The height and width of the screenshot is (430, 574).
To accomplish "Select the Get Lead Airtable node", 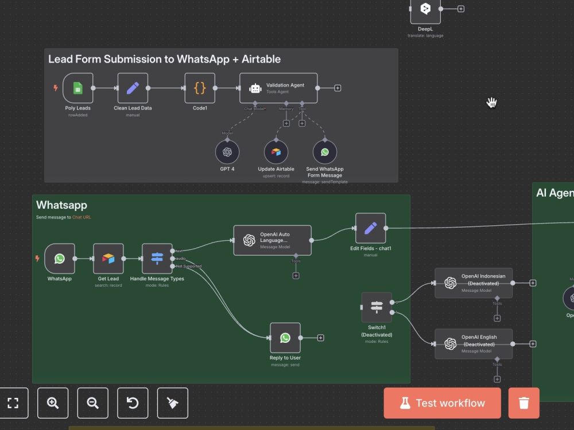I will [108, 259].
